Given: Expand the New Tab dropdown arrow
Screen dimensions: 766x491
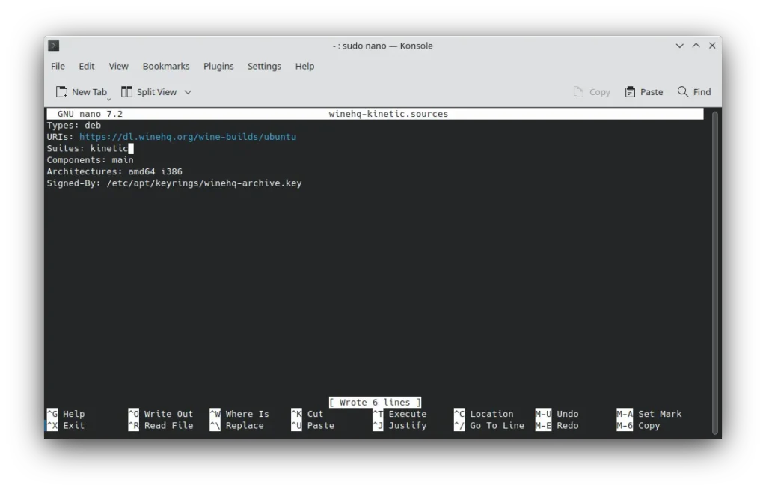Looking at the screenshot, I should [108, 99].
